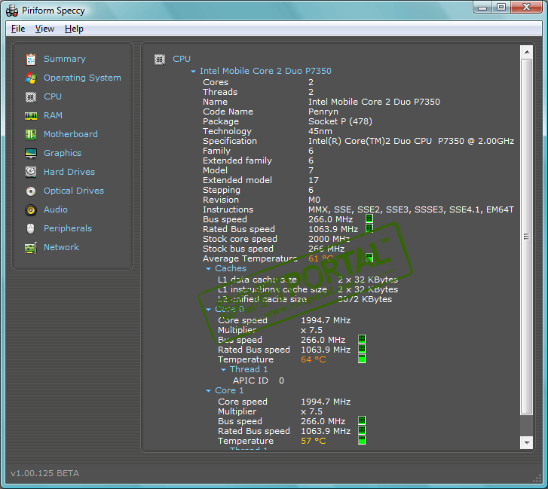This screenshot has width=548, height=489.
Task: Click the Peripherals mouse icon
Action: click(x=31, y=229)
